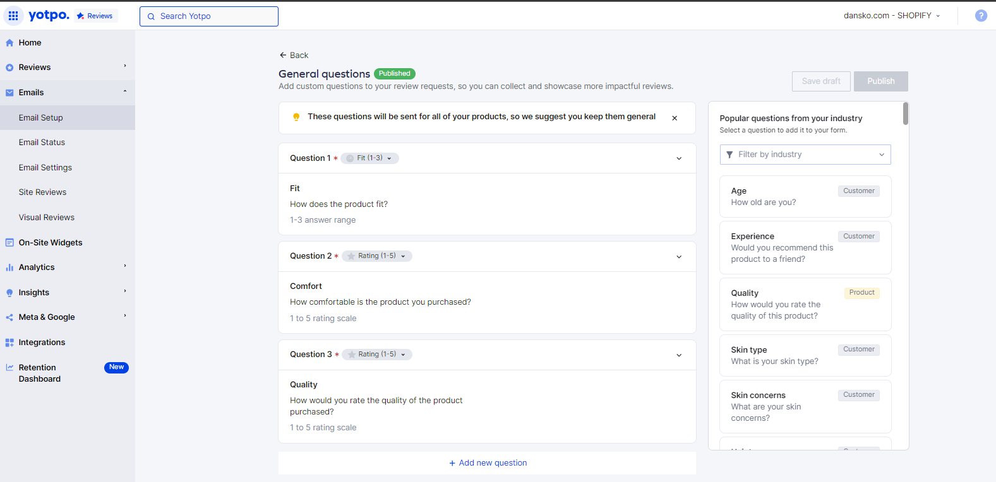The width and height of the screenshot is (996, 482).
Task: Open Email Status in the sidebar
Action: click(42, 143)
